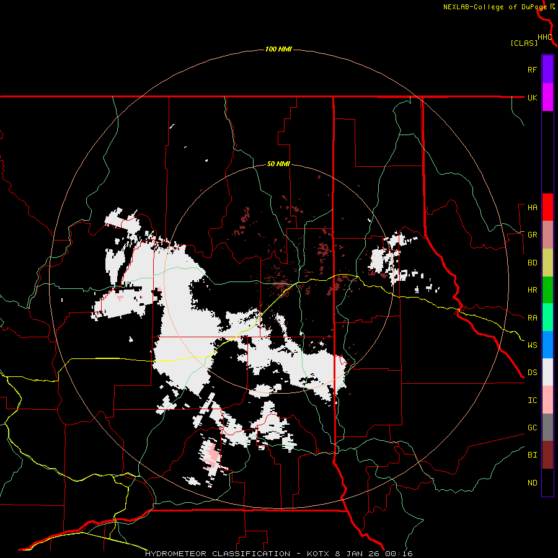Click the "100 NMI" range ring label
Screen dimensions: 558x558
[278, 49]
